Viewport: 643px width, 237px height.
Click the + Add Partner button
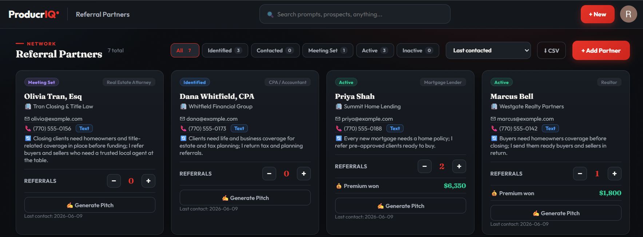601,51
